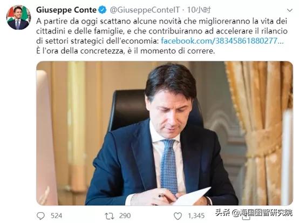Click the 524 replies count

pyautogui.click(x=57, y=216)
